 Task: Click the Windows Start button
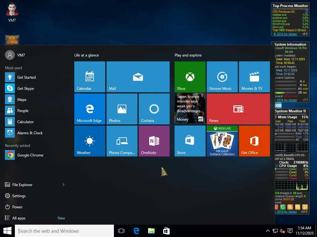(x=7, y=231)
